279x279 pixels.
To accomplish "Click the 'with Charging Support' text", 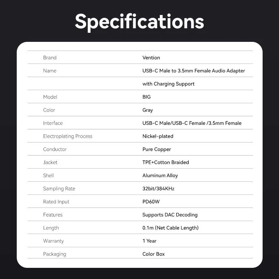I will (168, 84).
